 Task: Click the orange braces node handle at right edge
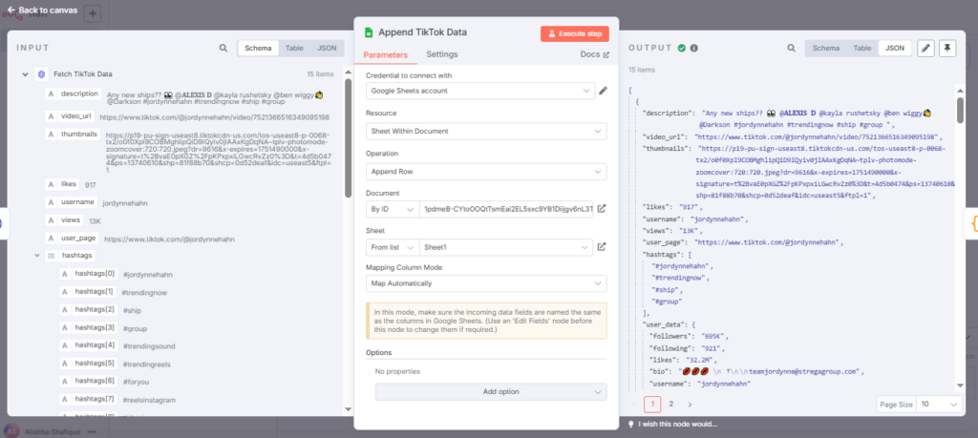973,224
